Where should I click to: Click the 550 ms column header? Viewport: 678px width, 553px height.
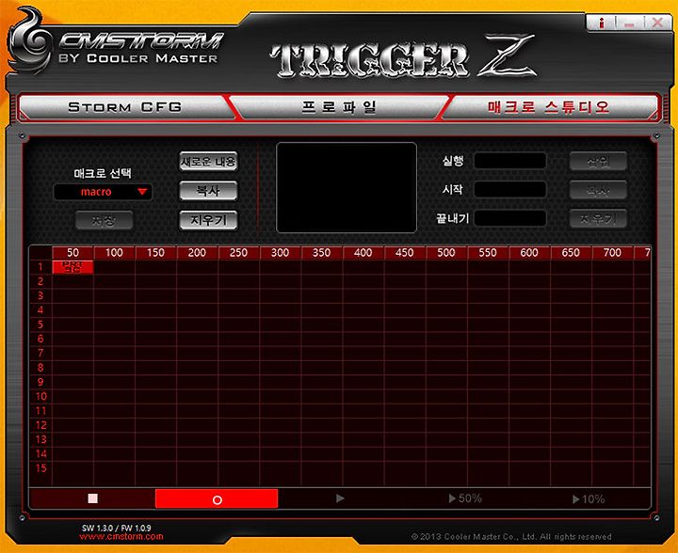tap(488, 253)
